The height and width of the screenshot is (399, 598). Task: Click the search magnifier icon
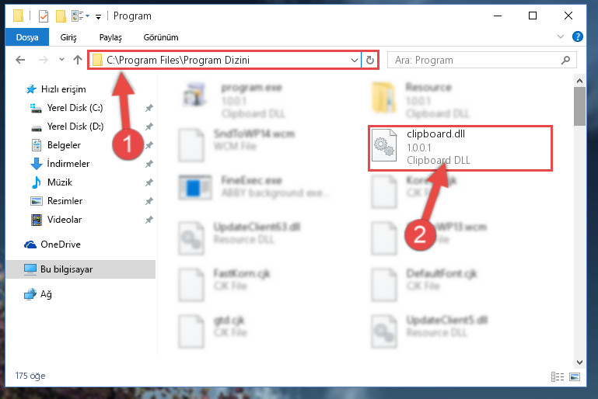click(x=565, y=60)
